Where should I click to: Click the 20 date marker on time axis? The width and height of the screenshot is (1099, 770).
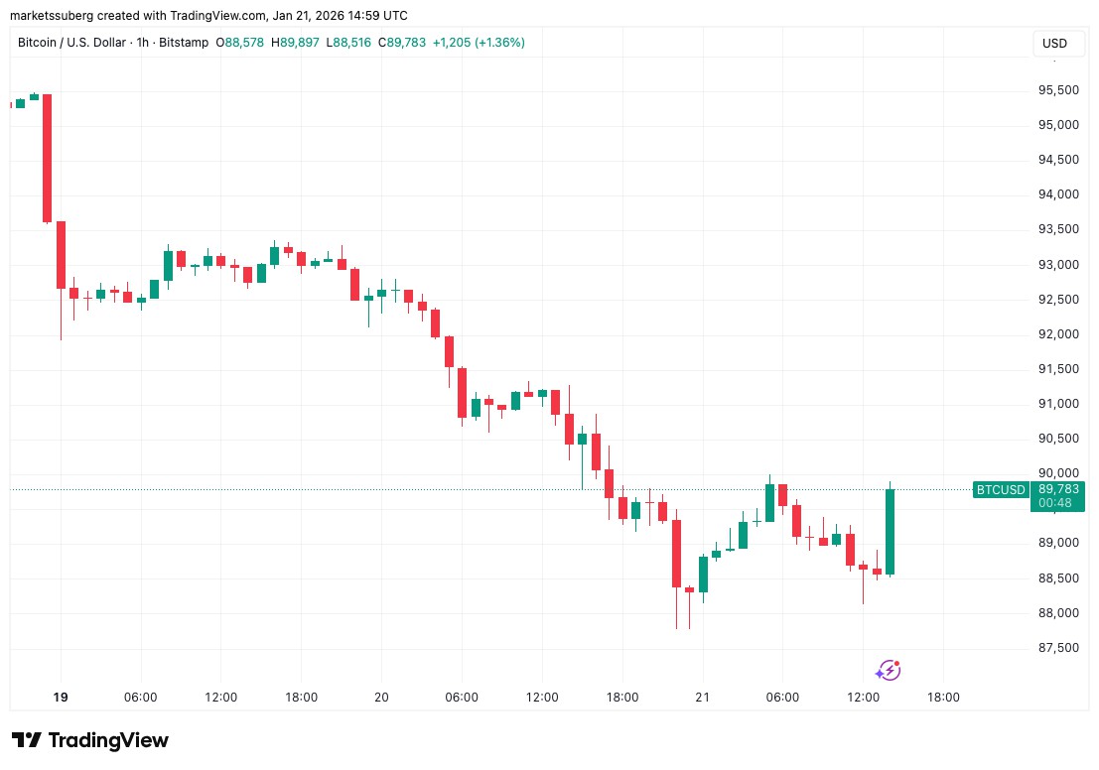pos(381,698)
